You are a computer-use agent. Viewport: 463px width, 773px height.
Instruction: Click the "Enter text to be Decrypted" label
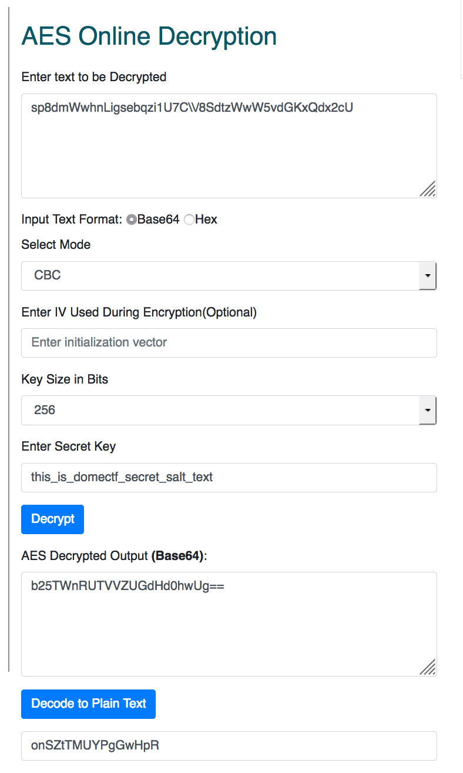pos(94,77)
